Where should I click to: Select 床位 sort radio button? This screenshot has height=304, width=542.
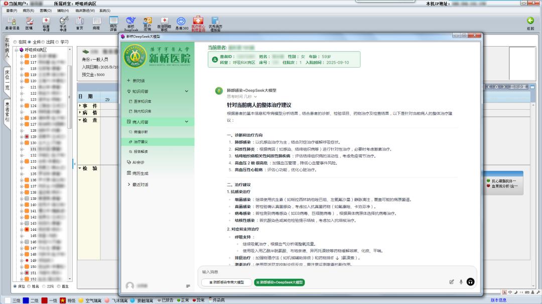[15, 286]
